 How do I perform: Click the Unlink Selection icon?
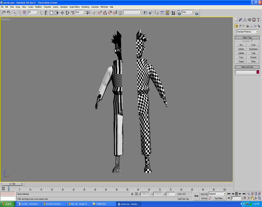[20, 13]
